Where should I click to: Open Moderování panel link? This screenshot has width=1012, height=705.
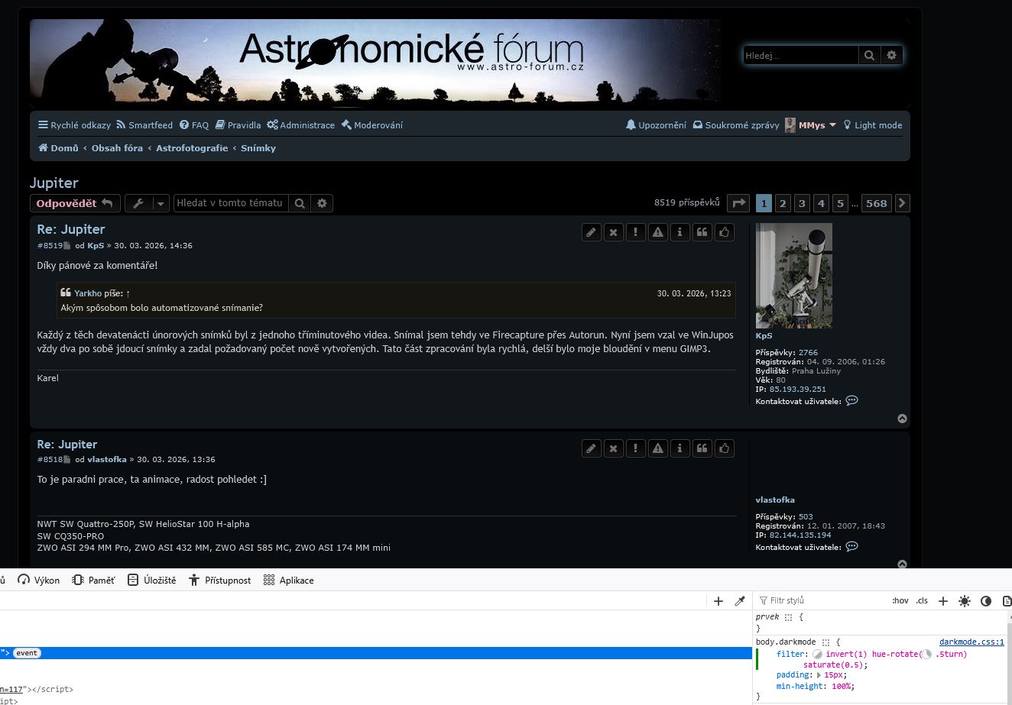coord(371,125)
